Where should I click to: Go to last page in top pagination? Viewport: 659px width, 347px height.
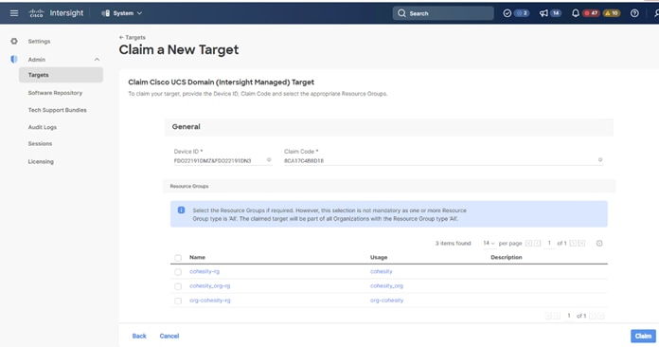tap(581, 243)
